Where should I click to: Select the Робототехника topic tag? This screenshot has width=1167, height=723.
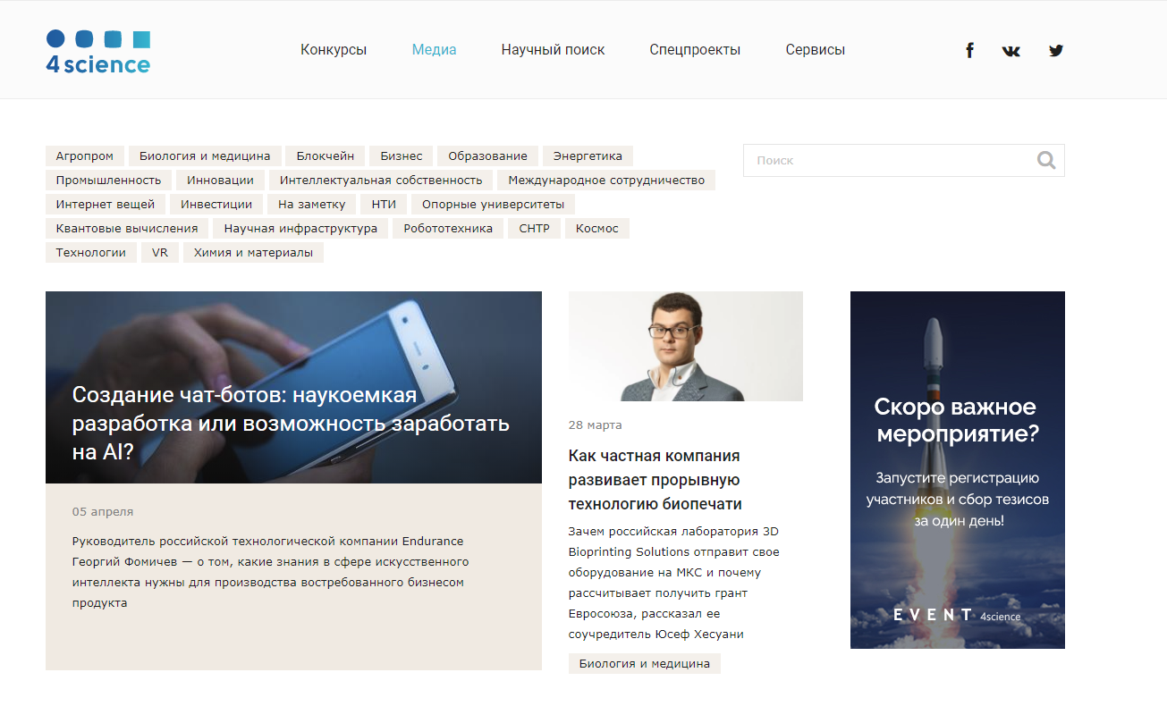[448, 229]
